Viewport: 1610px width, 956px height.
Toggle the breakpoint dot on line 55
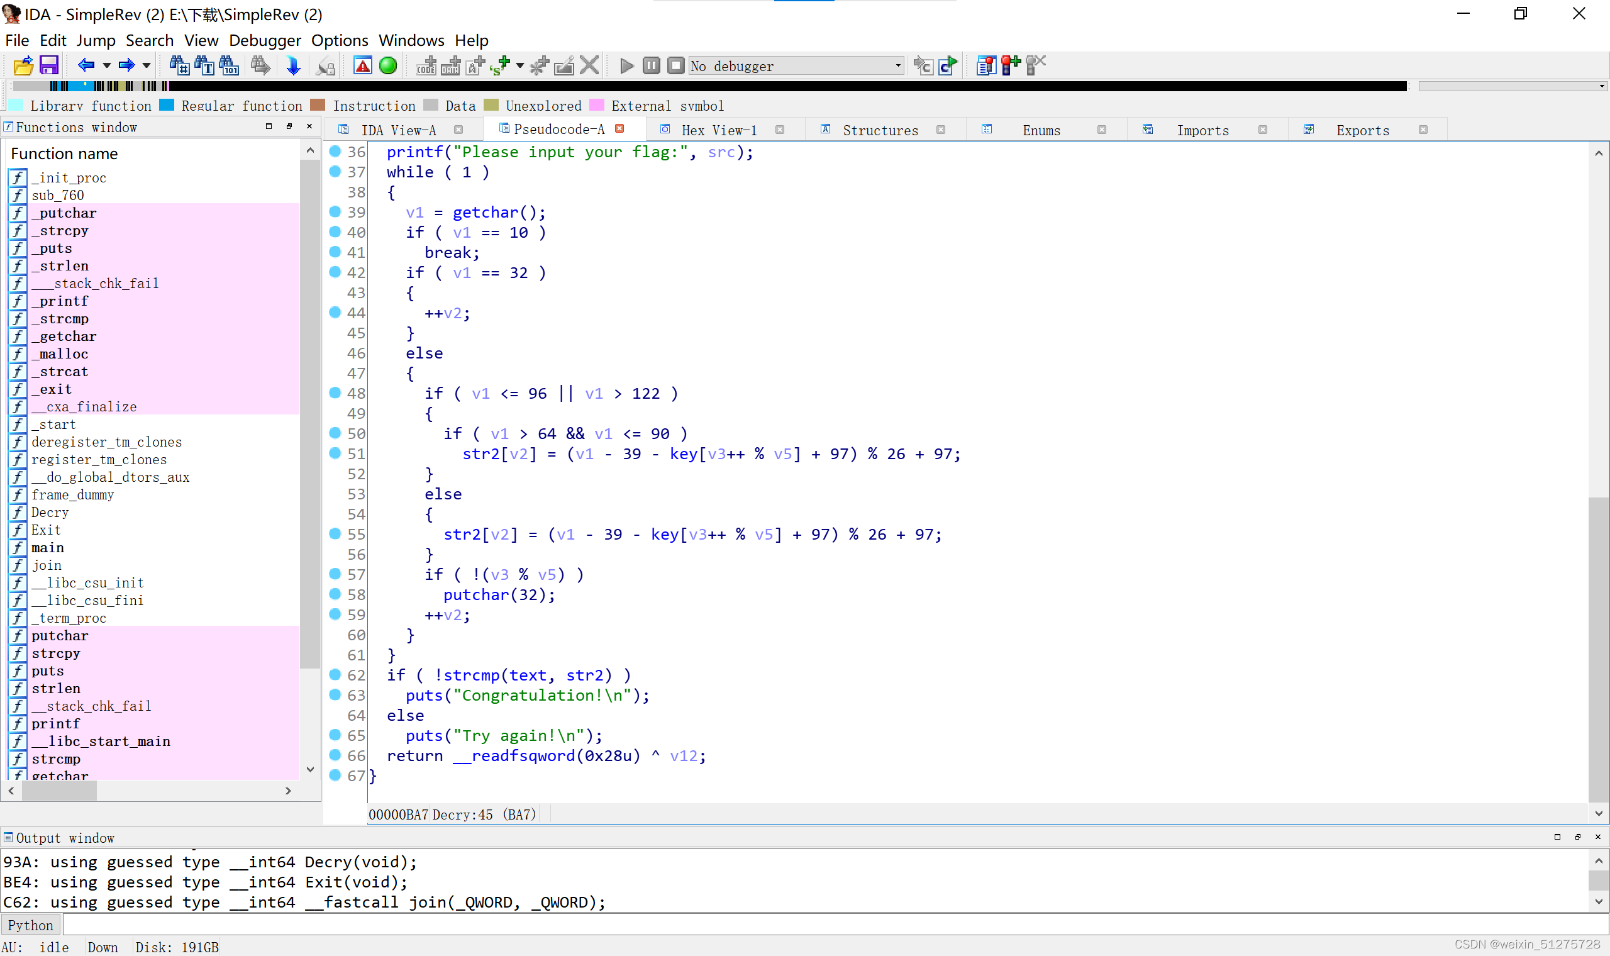335,534
